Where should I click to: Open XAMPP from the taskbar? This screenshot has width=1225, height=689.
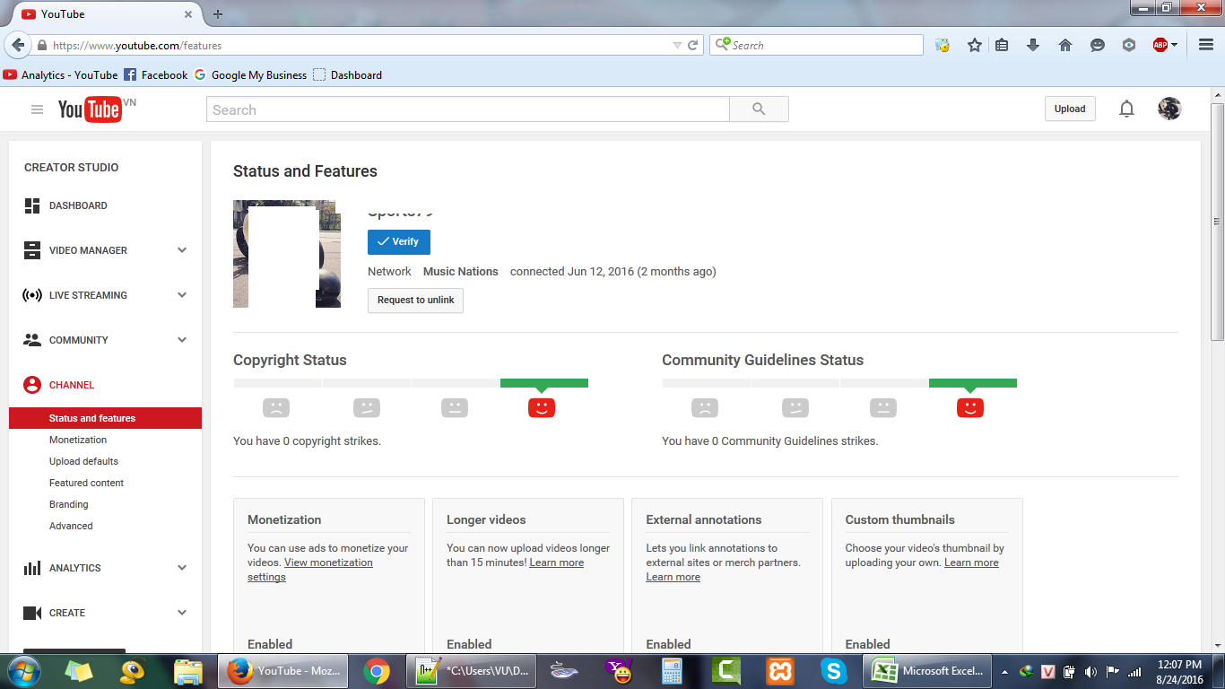pos(780,671)
